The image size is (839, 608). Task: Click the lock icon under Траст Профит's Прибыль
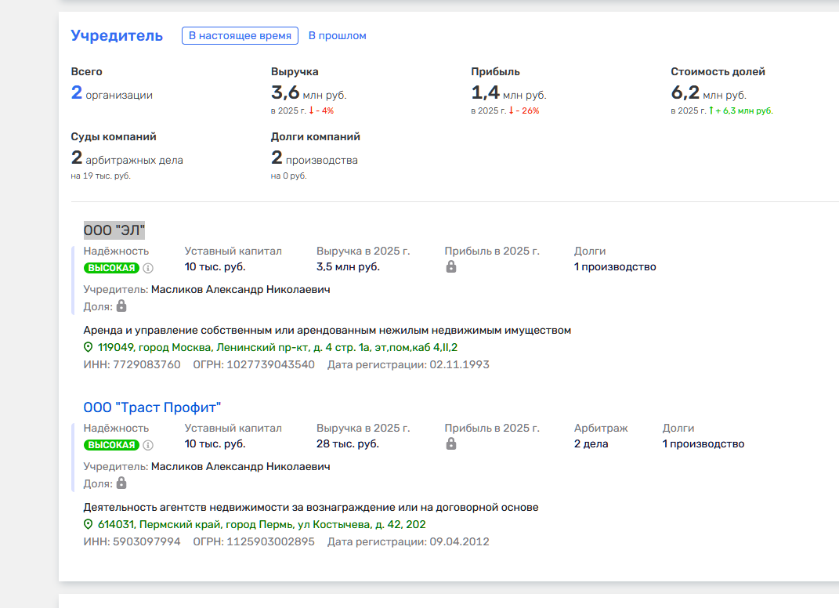point(450,444)
